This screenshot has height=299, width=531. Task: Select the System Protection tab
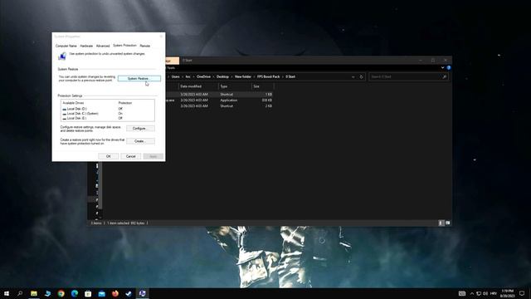pyautogui.click(x=124, y=46)
